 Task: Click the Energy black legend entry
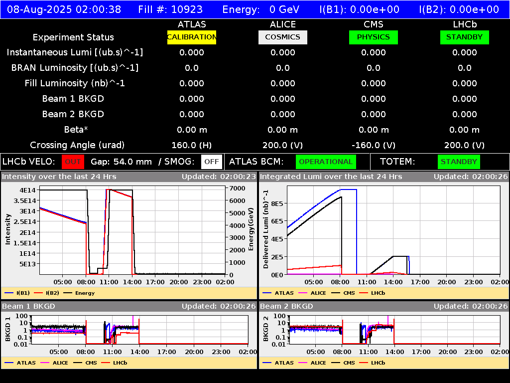79,293
